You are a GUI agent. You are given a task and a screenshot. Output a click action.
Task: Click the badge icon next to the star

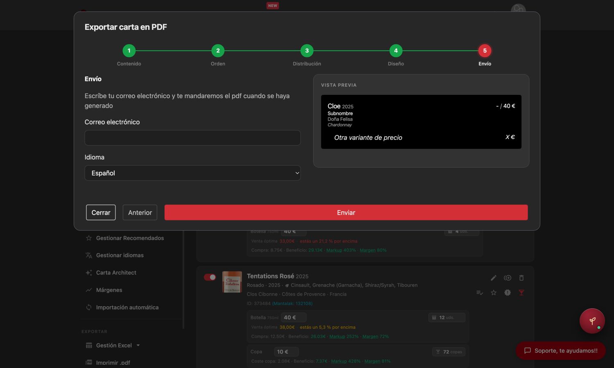(x=508, y=293)
